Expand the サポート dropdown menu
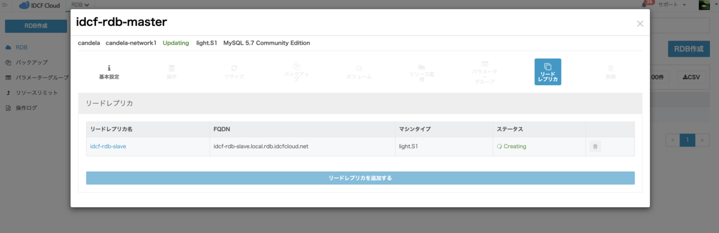 tap(672, 5)
